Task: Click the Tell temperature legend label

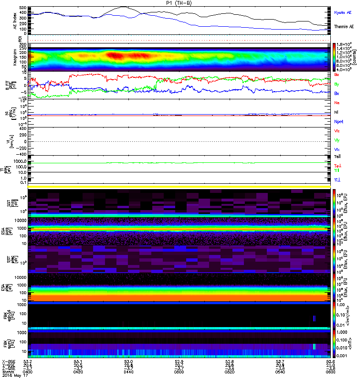Action: click(x=337, y=157)
